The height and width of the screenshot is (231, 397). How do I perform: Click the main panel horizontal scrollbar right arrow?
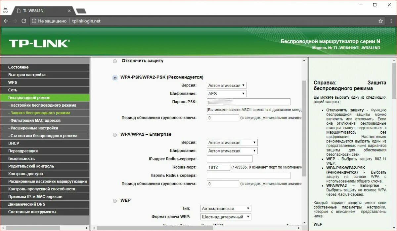300,228
